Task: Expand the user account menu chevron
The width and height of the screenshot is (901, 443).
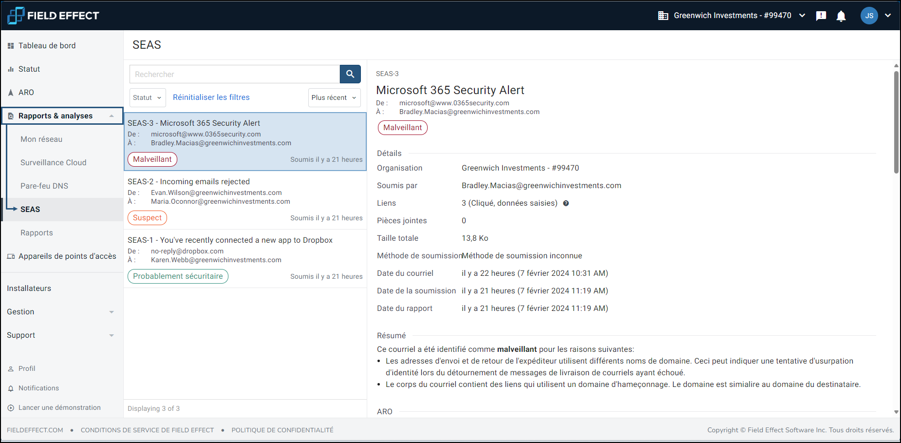Action: [888, 16]
